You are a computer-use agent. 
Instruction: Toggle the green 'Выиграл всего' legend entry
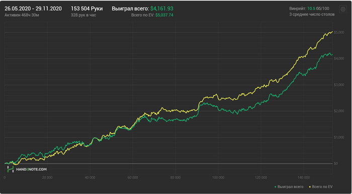(289, 187)
